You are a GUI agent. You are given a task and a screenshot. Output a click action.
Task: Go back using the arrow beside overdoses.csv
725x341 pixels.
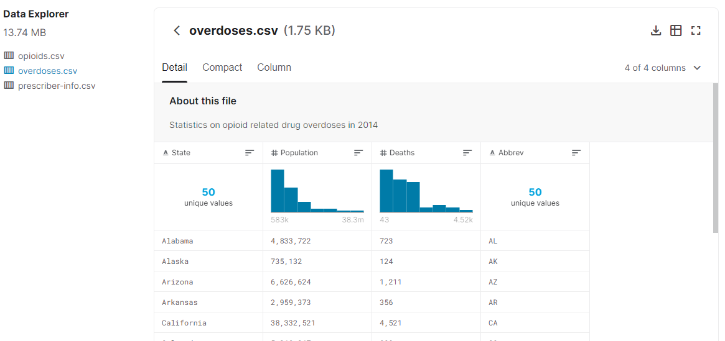point(176,31)
